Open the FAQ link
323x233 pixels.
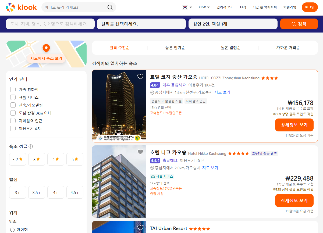point(243,7)
